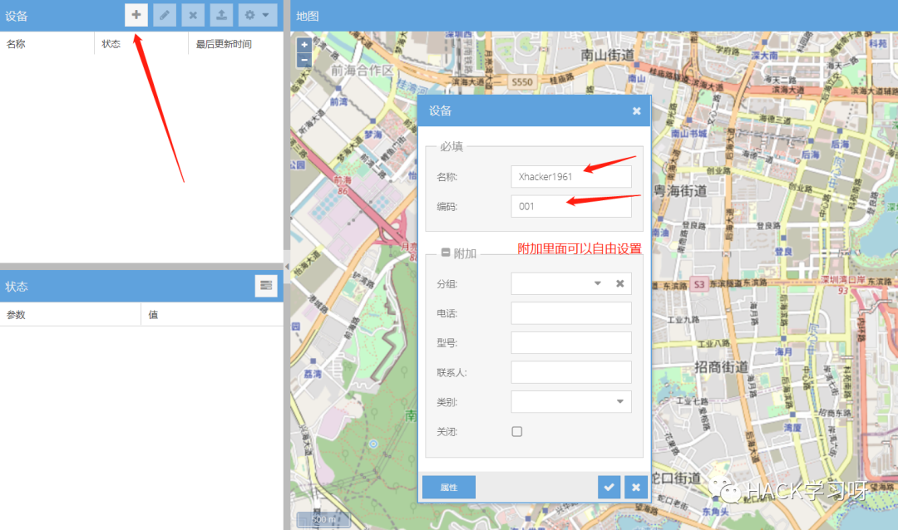The height and width of the screenshot is (530, 898).
Task: Save the device with the checkmark button
Action: coord(609,487)
